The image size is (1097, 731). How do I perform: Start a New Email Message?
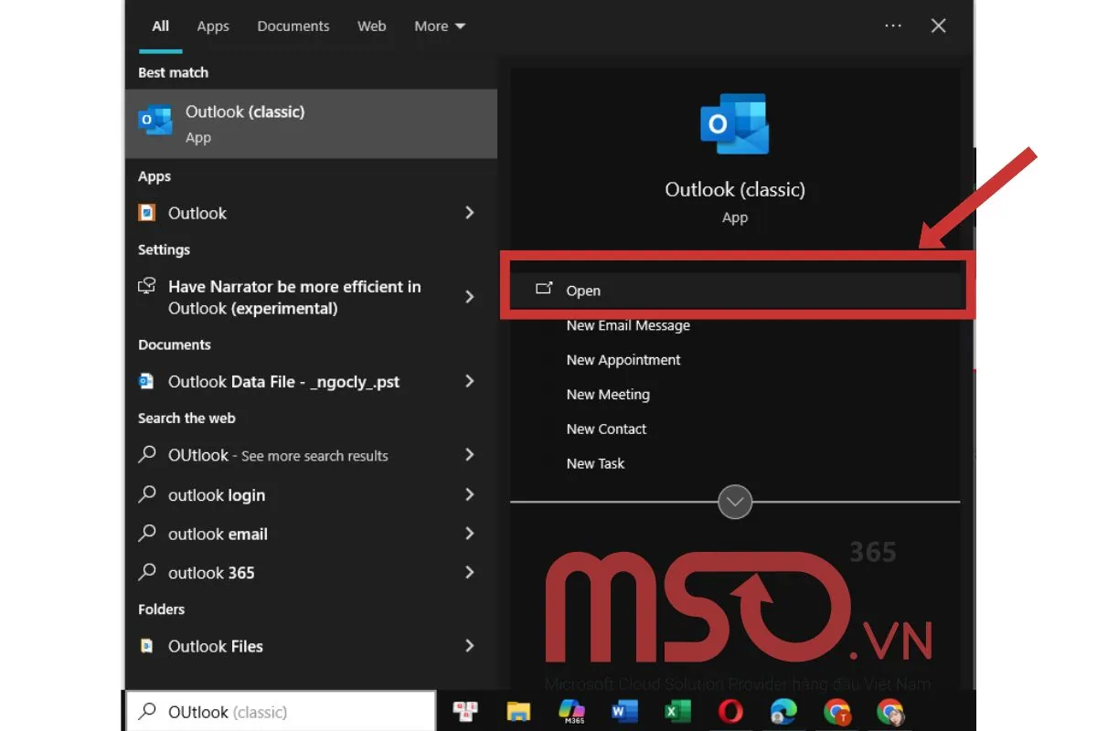point(628,325)
